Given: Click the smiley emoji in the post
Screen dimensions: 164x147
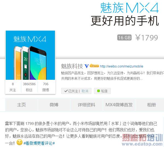Looking at the screenshot, I should (x=20, y=142).
